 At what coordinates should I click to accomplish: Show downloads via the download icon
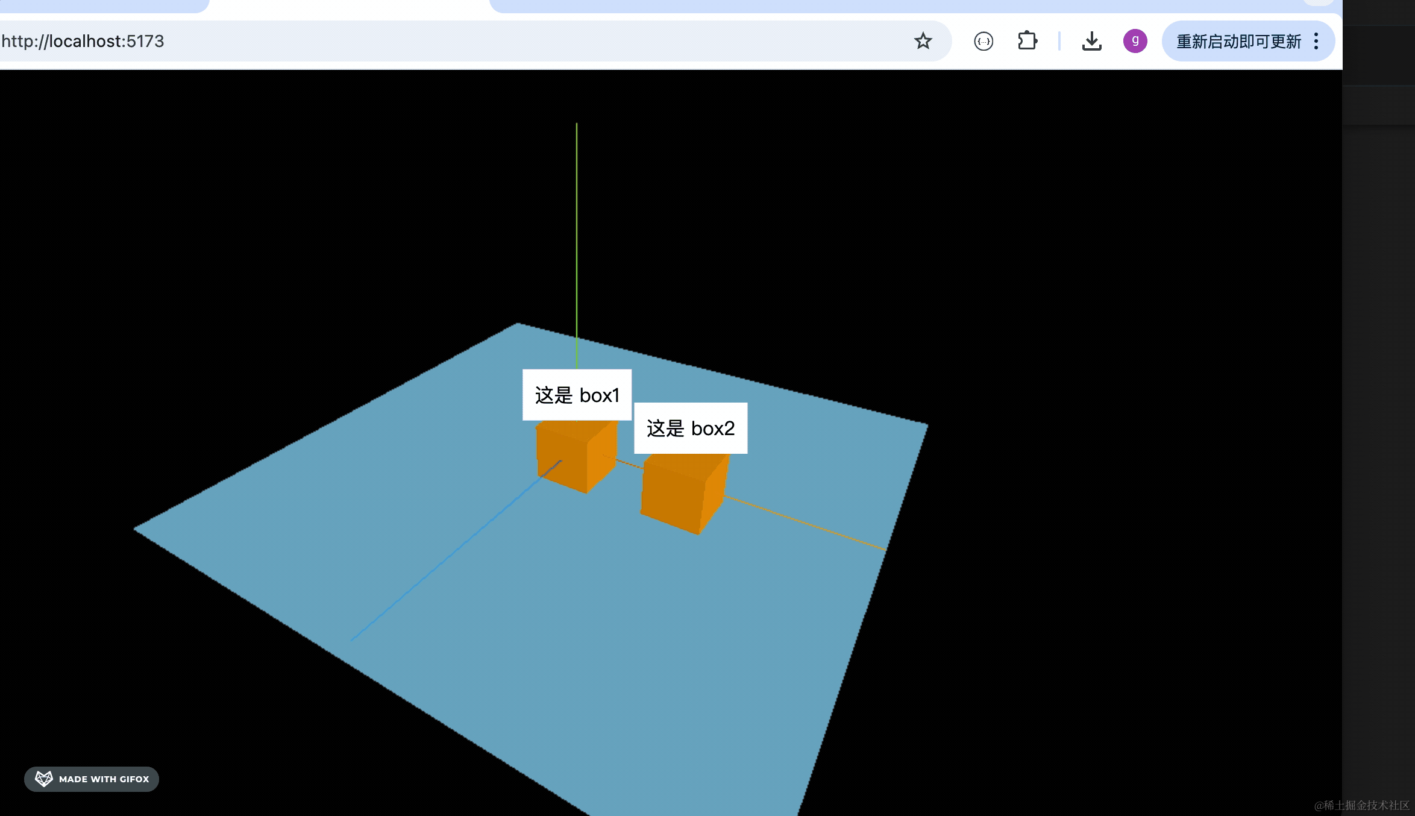point(1091,41)
